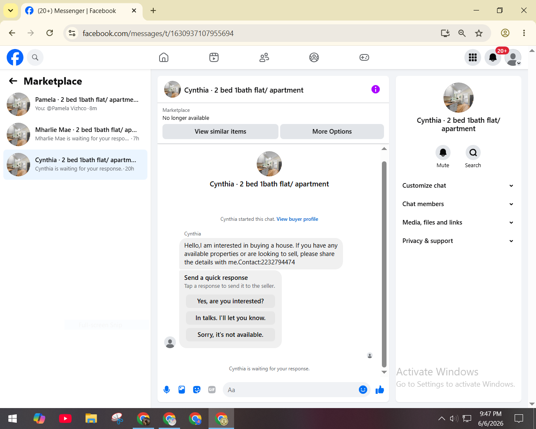536x429 pixels.
Task: Show hidden system tray icons
Action: click(441, 419)
